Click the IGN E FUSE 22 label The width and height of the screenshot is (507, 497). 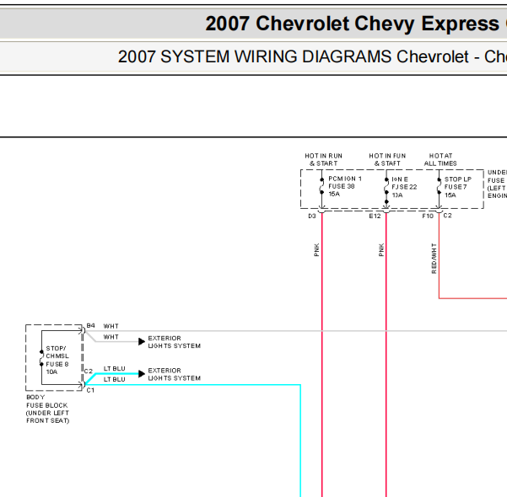tap(404, 187)
